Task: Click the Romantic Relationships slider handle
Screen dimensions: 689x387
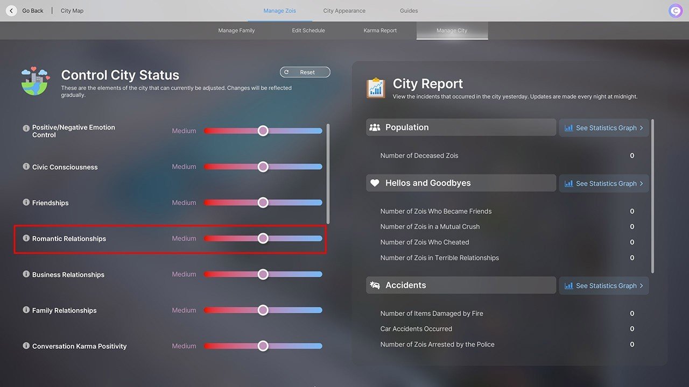Action: pyautogui.click(x=263, y=238)
